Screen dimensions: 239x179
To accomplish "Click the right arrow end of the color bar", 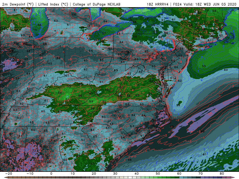I will pos(233,178).
